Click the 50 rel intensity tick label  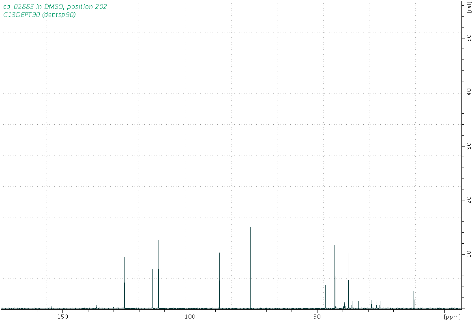click(x=469, y=38)
